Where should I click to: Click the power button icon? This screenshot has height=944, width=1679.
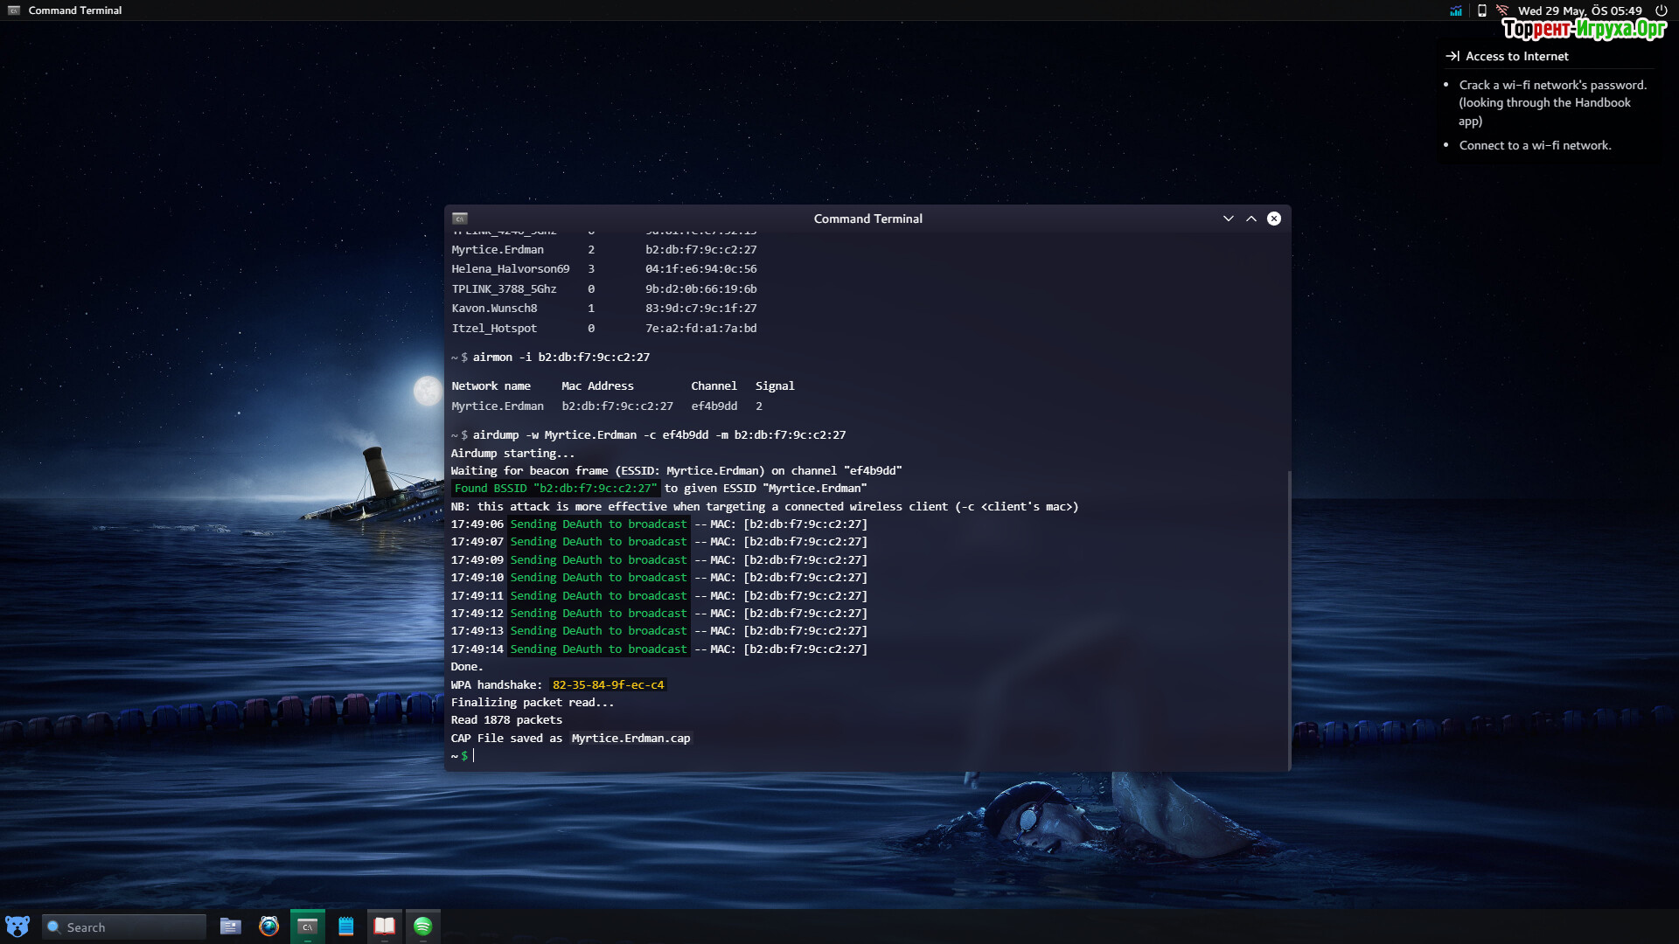tap(1661, 10)
